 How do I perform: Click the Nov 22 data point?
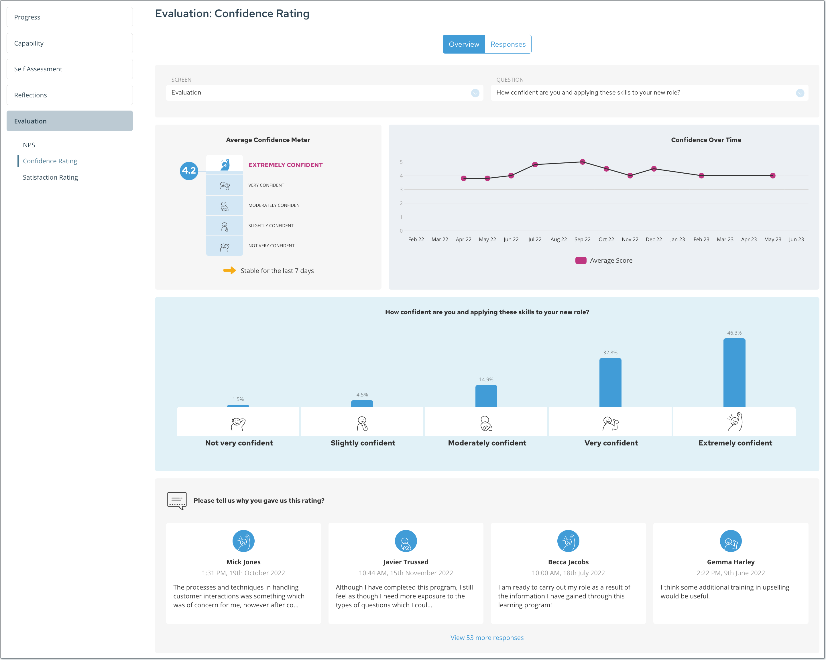[630, 176]
